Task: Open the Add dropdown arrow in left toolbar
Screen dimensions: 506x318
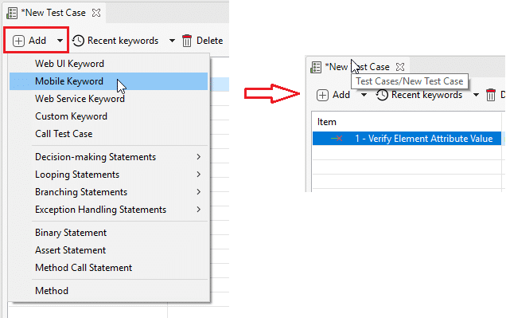Action: coord(60,41)
